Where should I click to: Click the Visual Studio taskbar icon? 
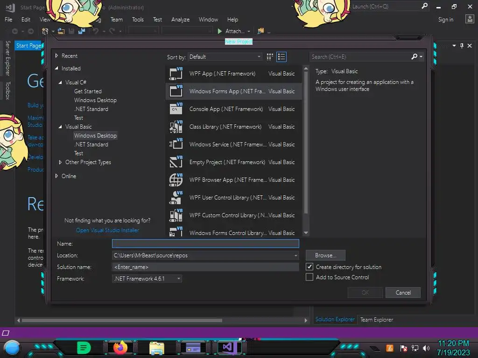[x=229, y=347]
